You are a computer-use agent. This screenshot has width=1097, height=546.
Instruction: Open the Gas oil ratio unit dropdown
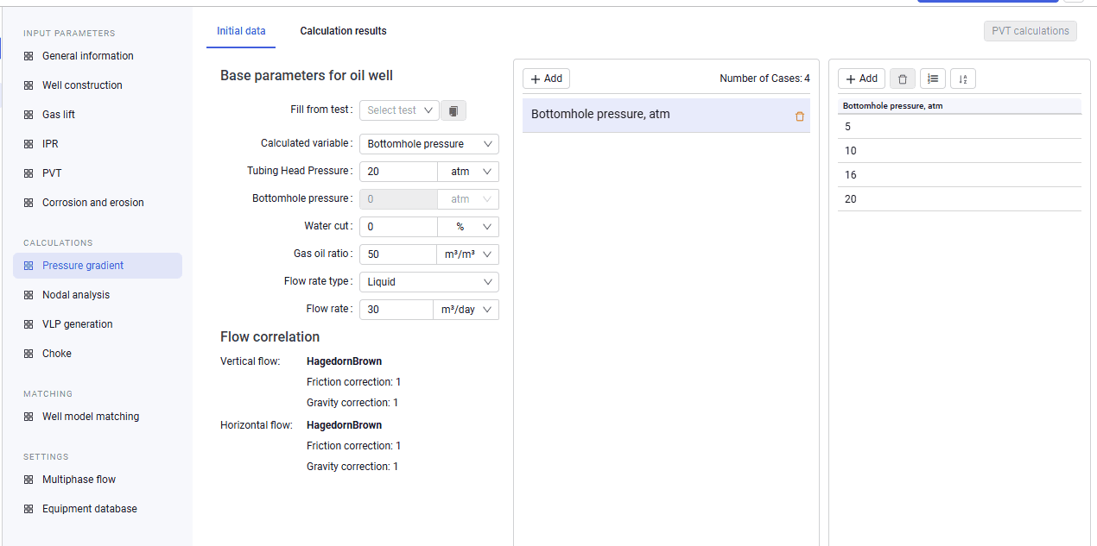468,254
